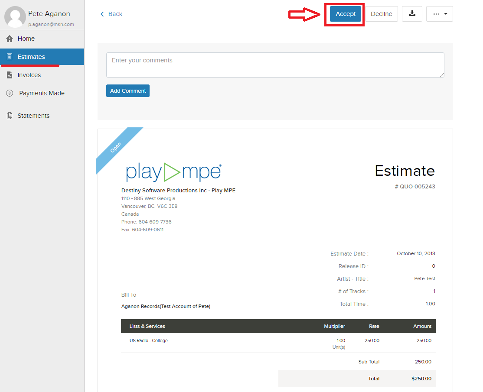Click the Add Comment button
The width and height of the screenshot is (483, 392).
tap(128, 91)
